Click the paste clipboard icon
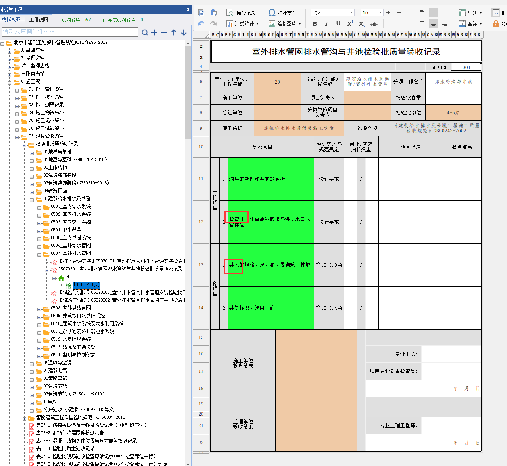The height and width of the screenshot is (466, 507). point(213,13)
